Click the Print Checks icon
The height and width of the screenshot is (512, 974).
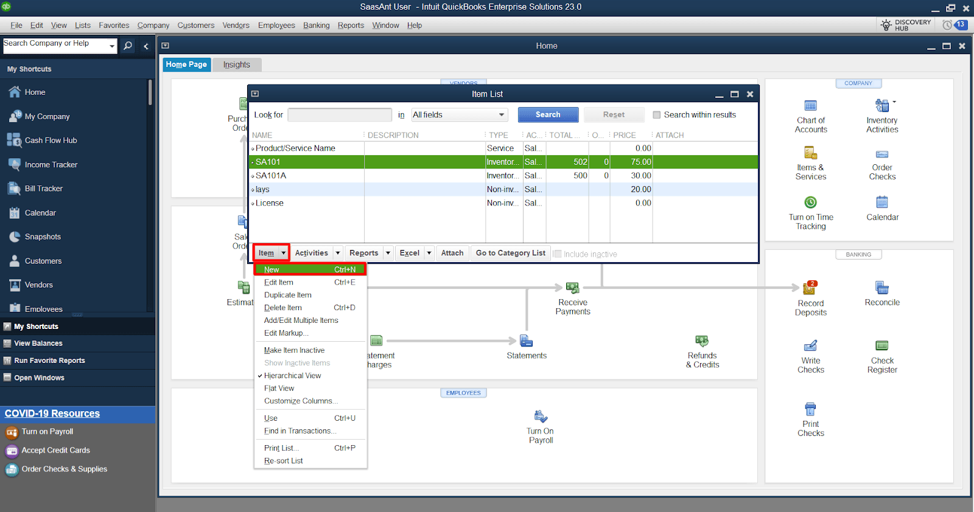810,409
